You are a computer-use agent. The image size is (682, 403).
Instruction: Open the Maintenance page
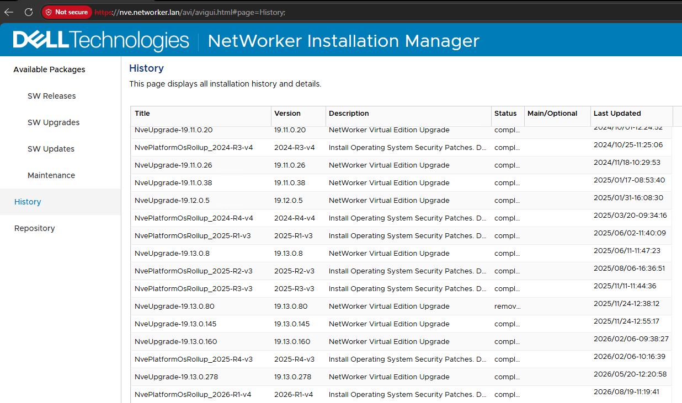(x=51, y=175)
